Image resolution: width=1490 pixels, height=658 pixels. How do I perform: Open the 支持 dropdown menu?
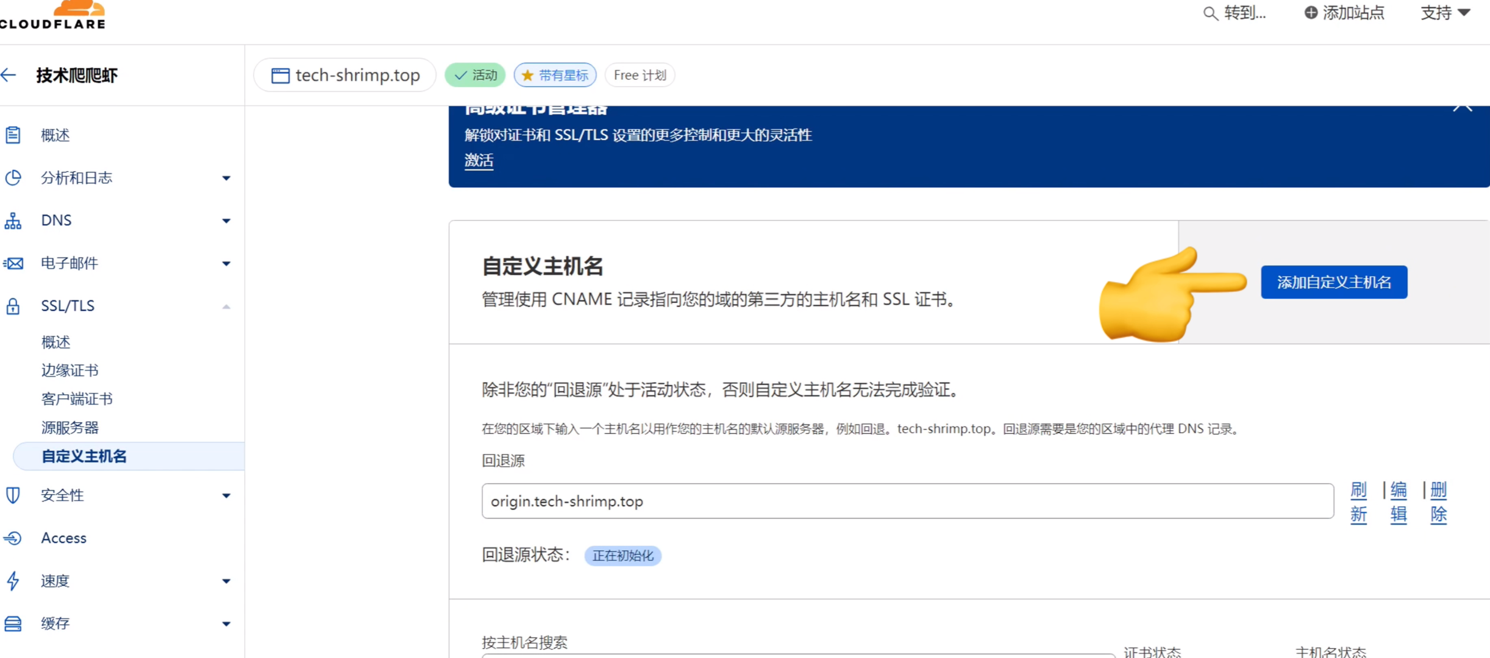tap(1445, 13)
